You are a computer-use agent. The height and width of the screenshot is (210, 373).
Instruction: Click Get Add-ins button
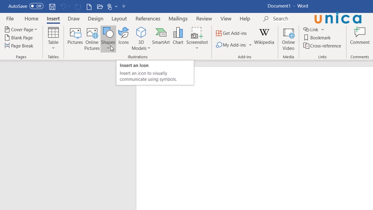point(231,33)
